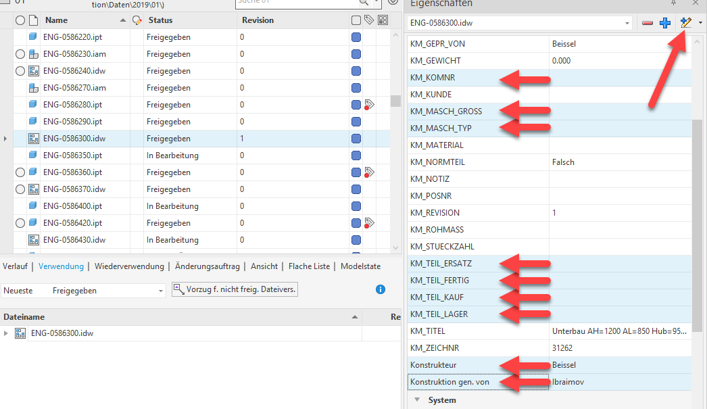Toggle the circle marker for ENG-0586420.ipt
The width and height of the screenshot is (707, 409).
(20, 223)
